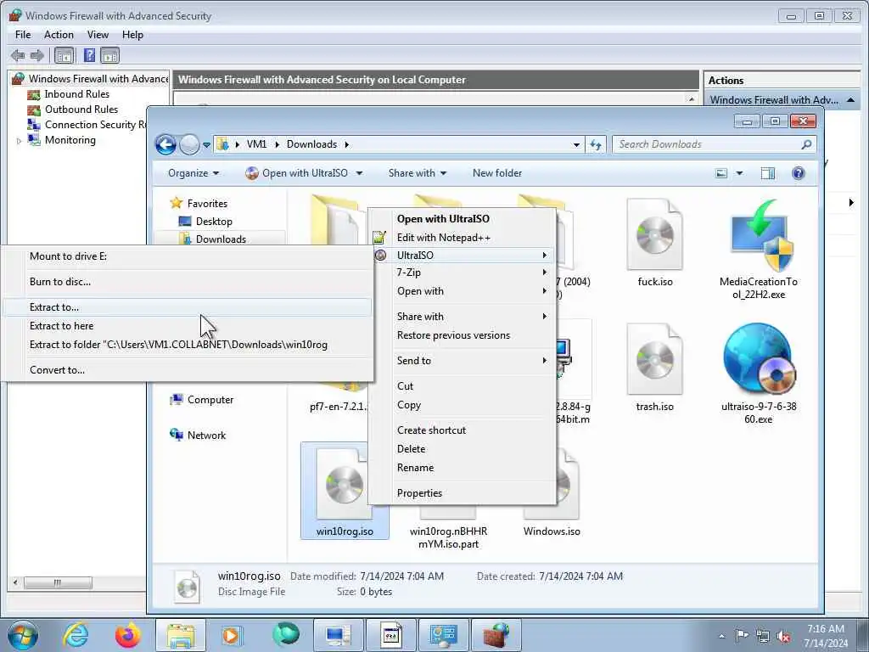Select Inbound Rules in Firewall tree

coord(76,94)
